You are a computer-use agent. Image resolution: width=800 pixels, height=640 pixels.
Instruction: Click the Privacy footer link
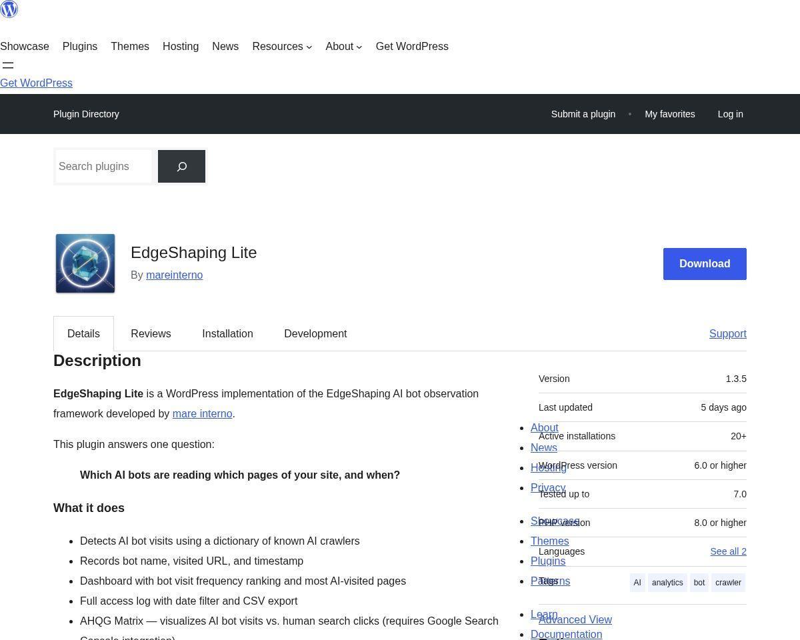pyautogui.click(x=548, y=488)
